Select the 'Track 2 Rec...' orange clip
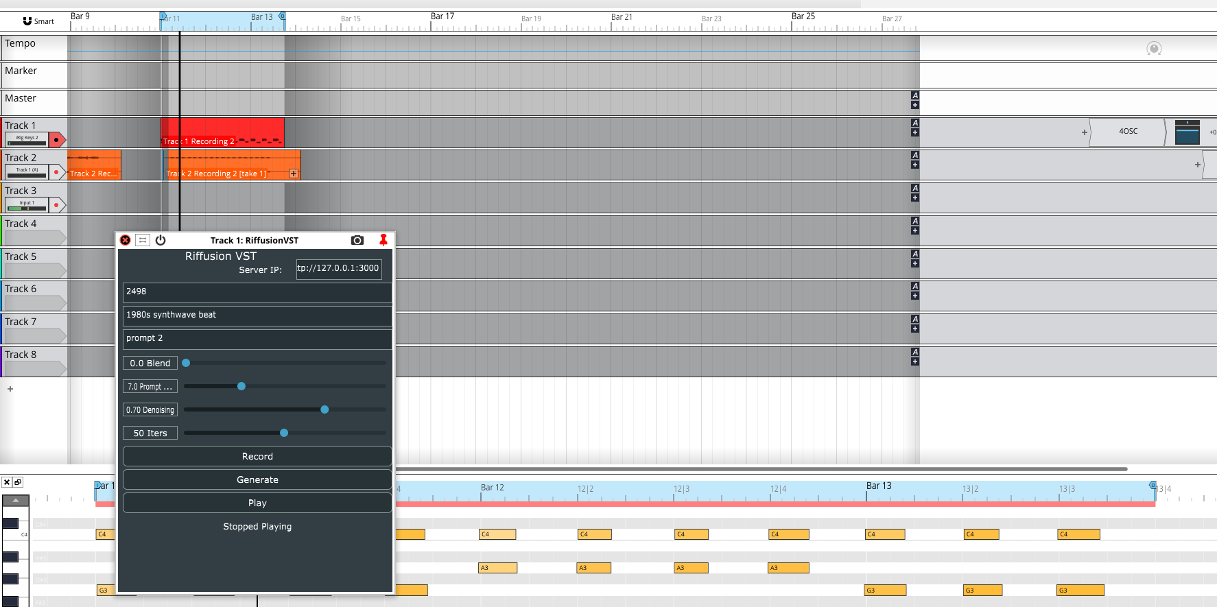Image resolution: width=1217 pixels, height=607 pixels. [x=94, y=165]
